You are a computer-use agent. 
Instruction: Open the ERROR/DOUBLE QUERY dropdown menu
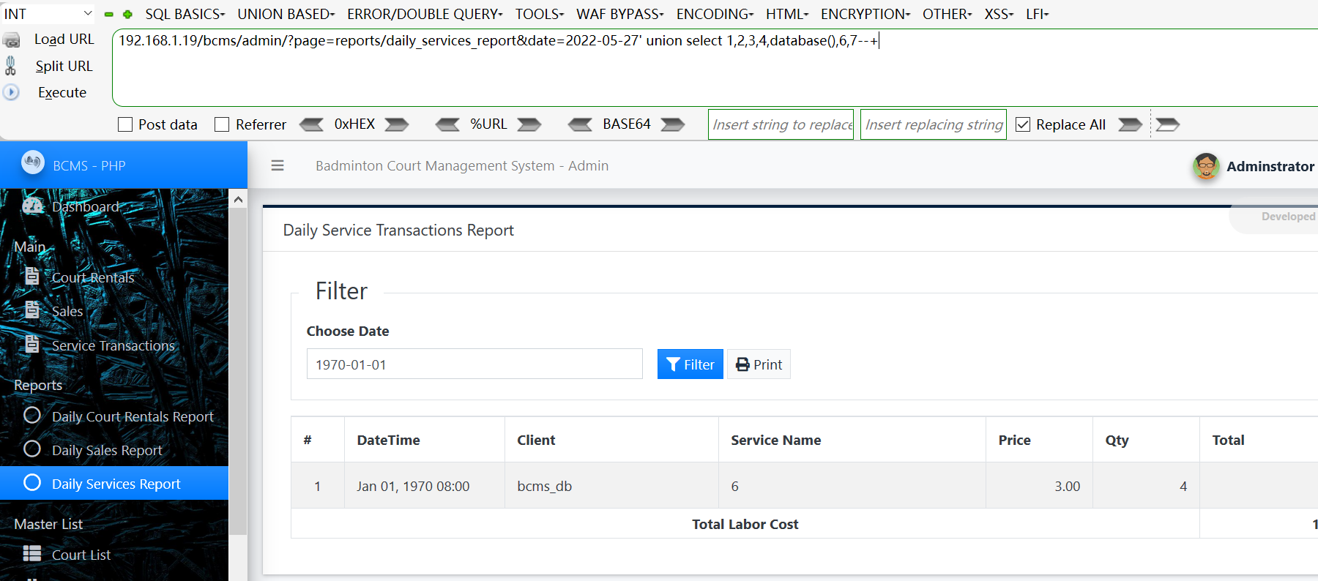(425, 14)
